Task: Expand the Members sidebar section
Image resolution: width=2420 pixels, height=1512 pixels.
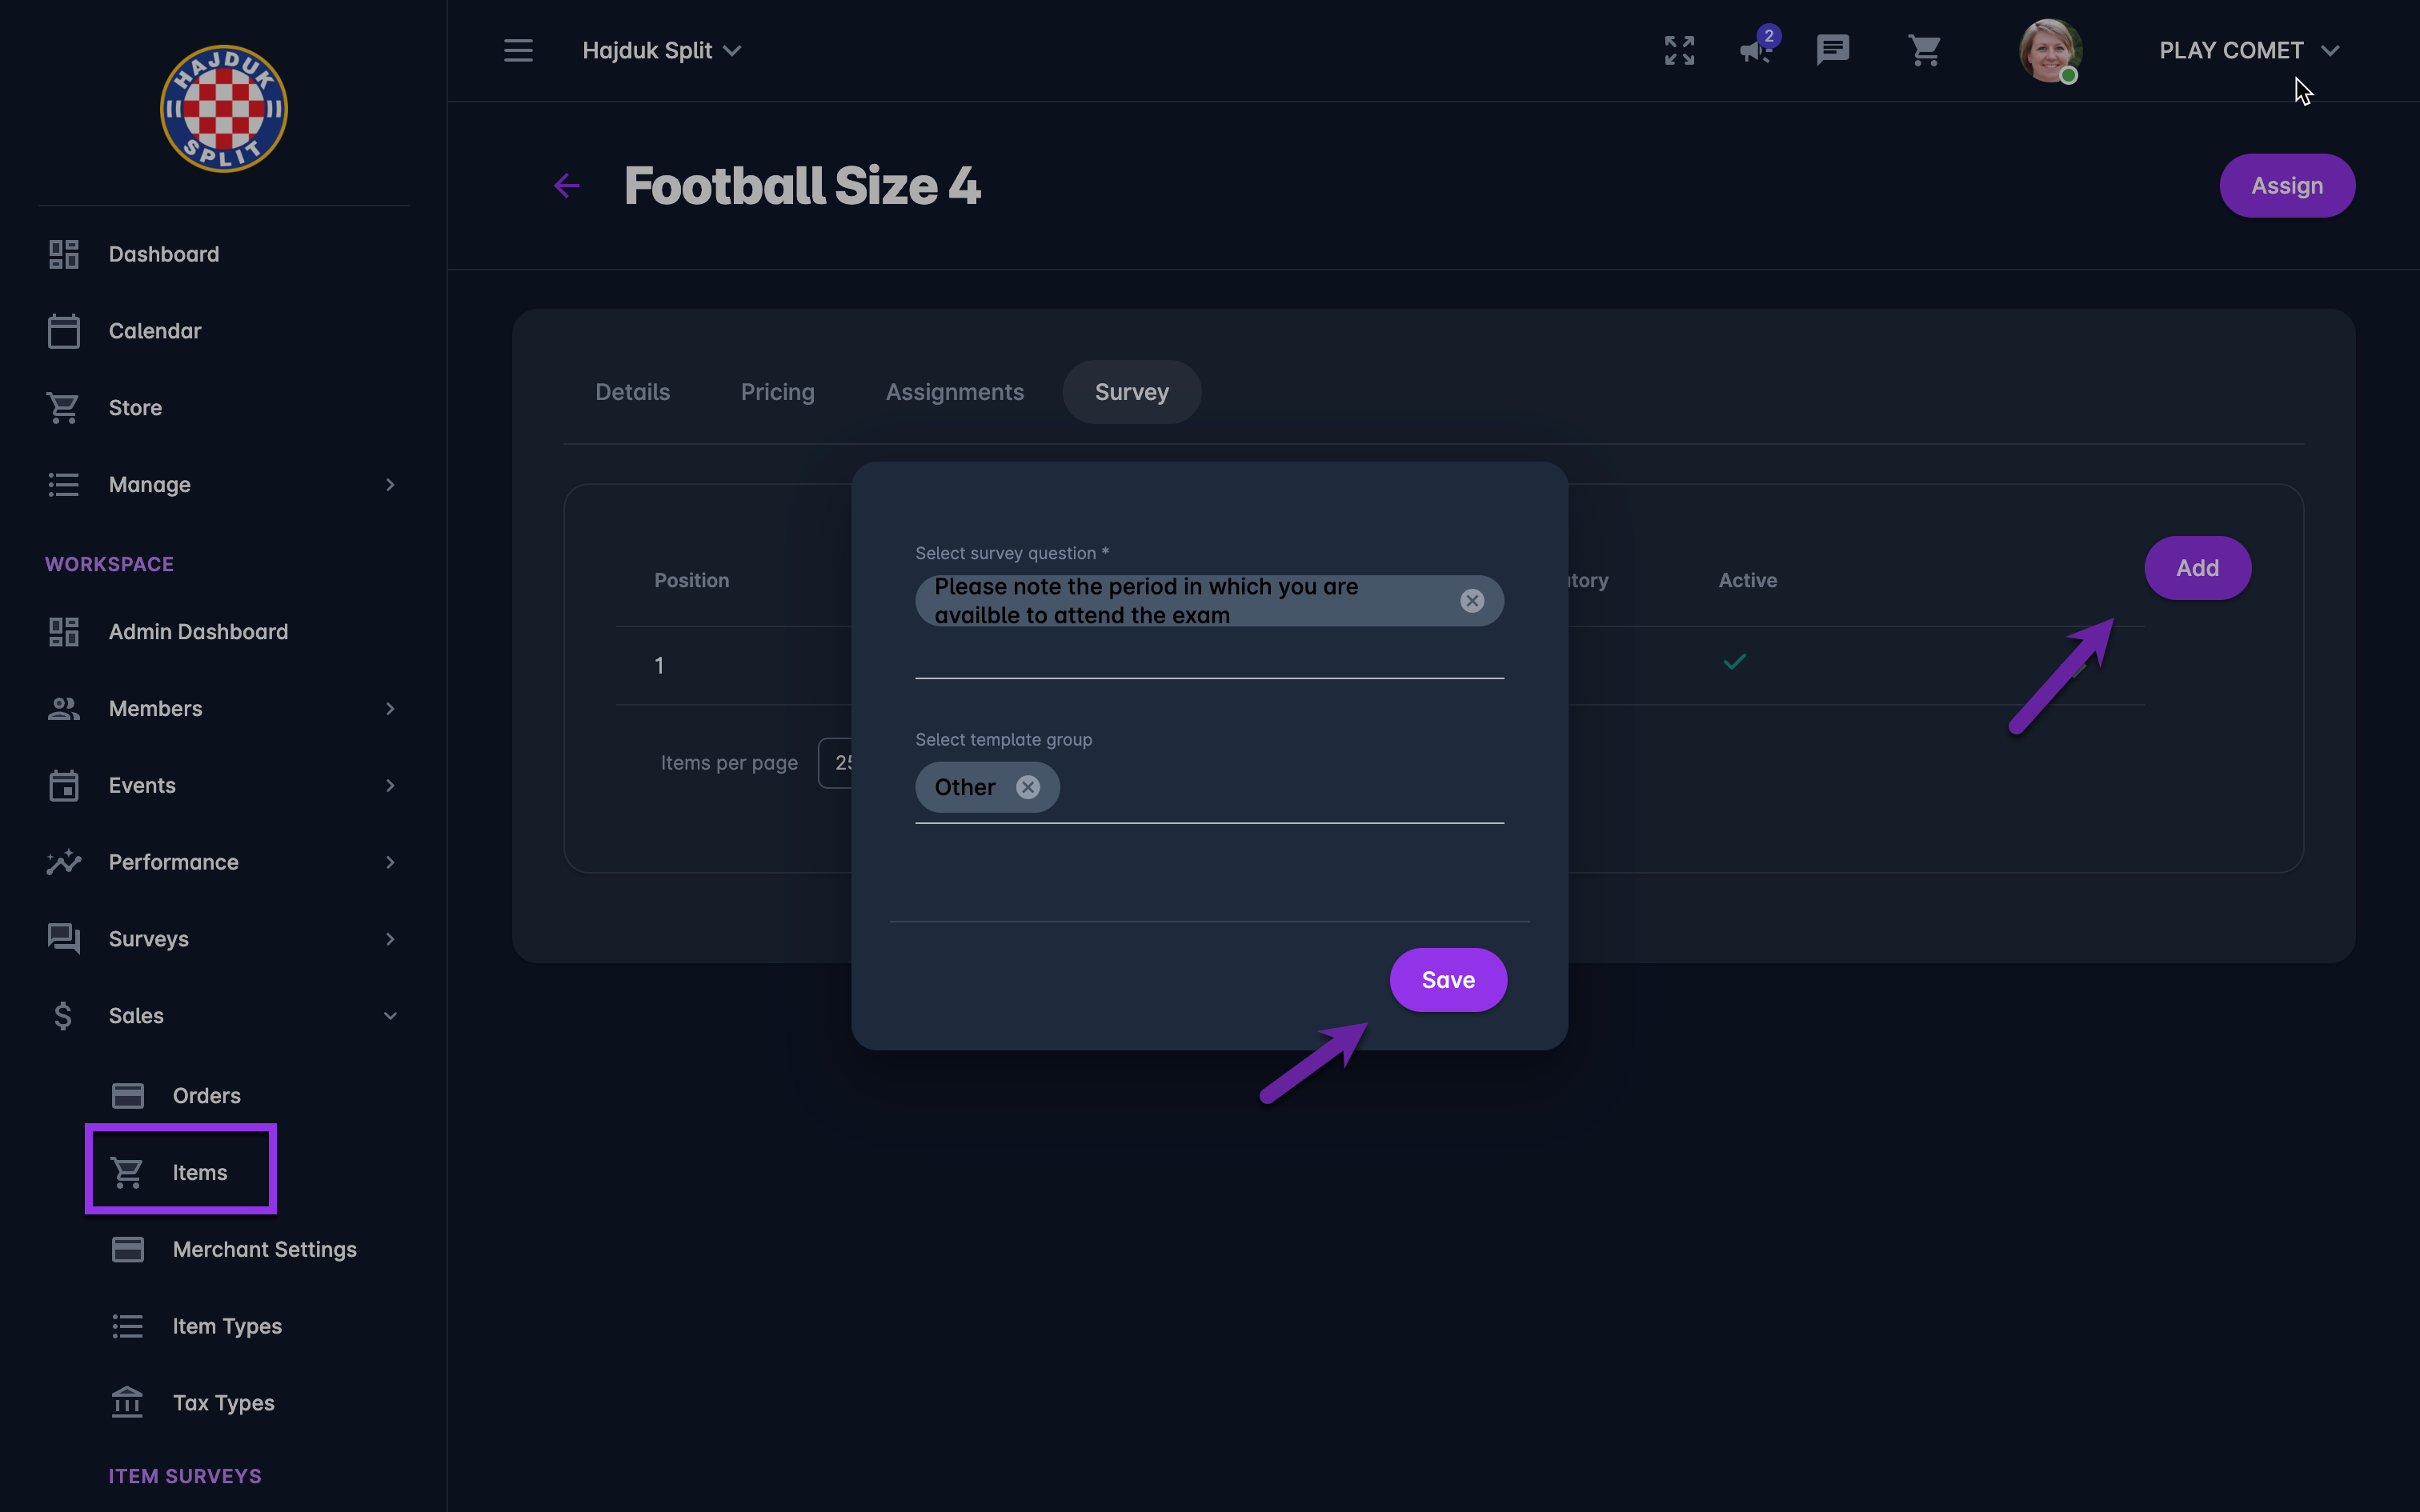Action: pyautogui.click(x=223, y=709)
